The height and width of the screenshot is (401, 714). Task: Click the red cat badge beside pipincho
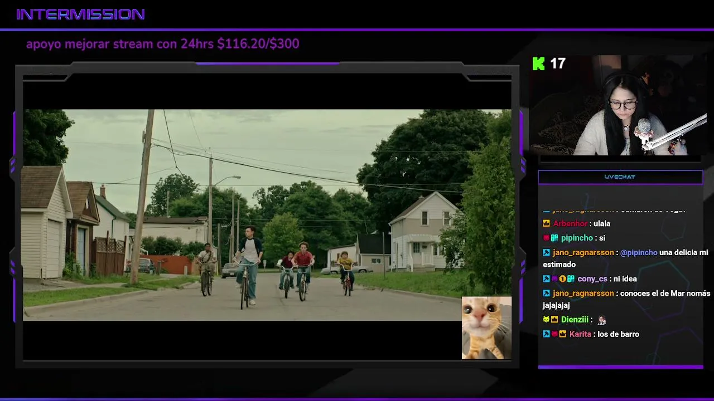click(546, 238)
